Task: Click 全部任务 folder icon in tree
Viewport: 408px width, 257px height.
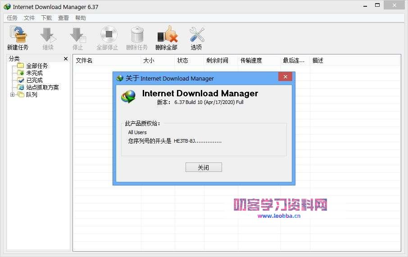Action: click(x=21, y=65)
